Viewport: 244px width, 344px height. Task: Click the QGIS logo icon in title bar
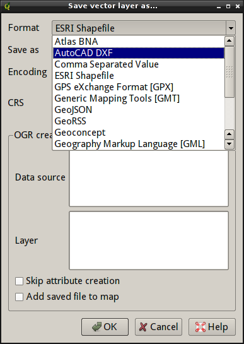pyautogui.click(x=7, y=6)
